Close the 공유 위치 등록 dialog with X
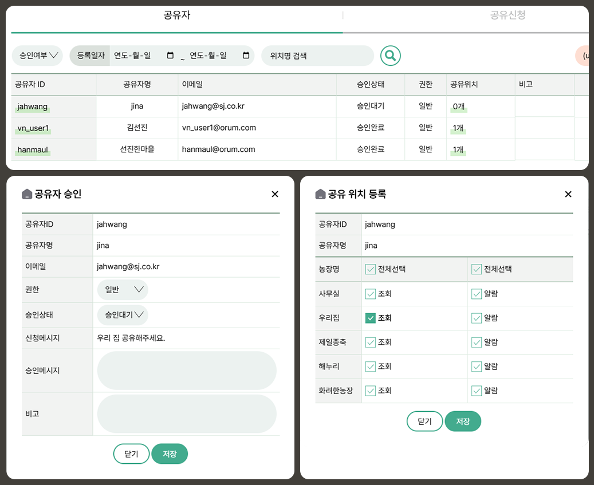This screenshot has height=485, width=594. (568, 194)
